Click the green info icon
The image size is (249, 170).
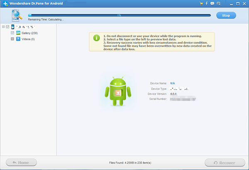pyautogui.click(x=97, y=38)
